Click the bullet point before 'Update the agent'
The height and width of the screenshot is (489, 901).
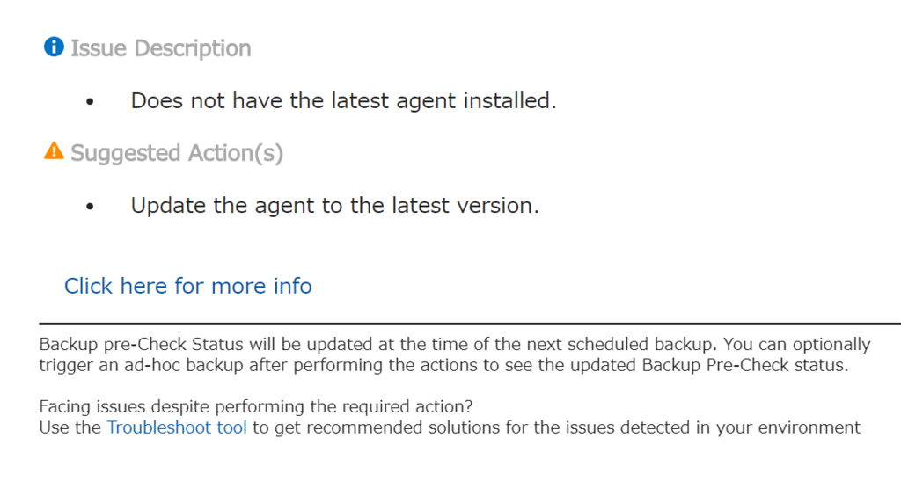click(90, 208)
